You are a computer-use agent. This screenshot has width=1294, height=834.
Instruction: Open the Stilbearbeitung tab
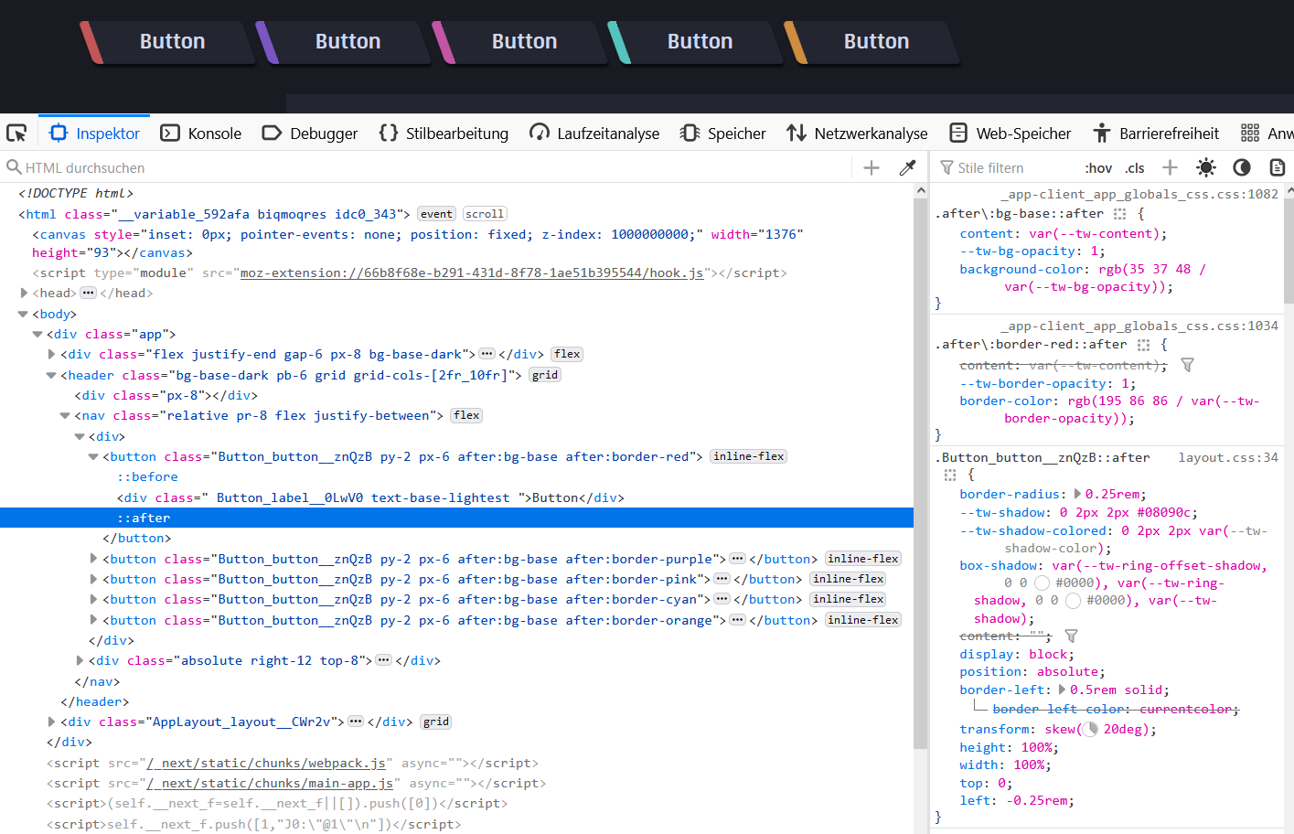click(444, 134)
